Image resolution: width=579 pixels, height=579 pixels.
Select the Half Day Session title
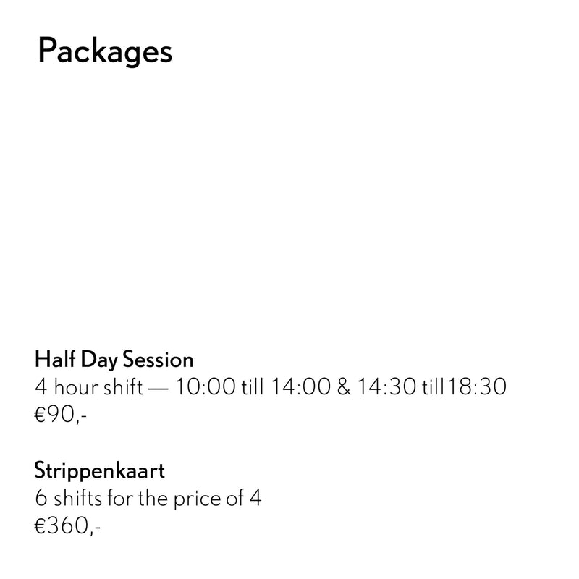[x=114, y=360]
